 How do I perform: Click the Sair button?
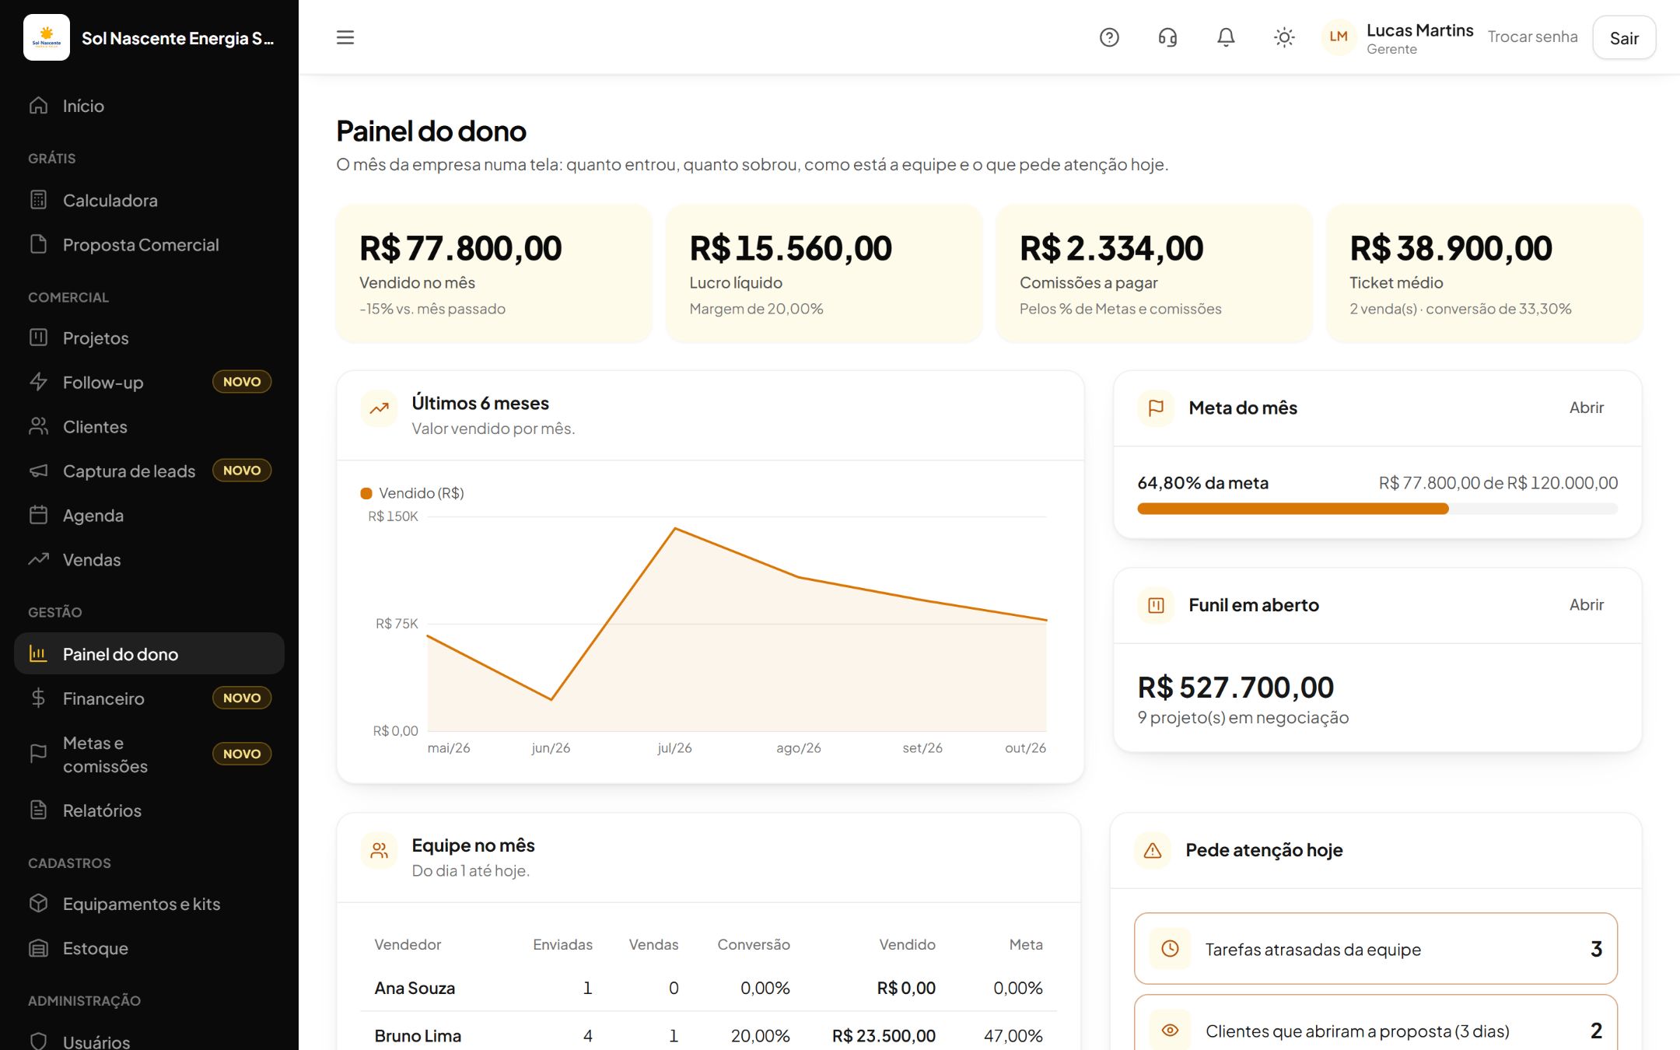[1624, 38]
